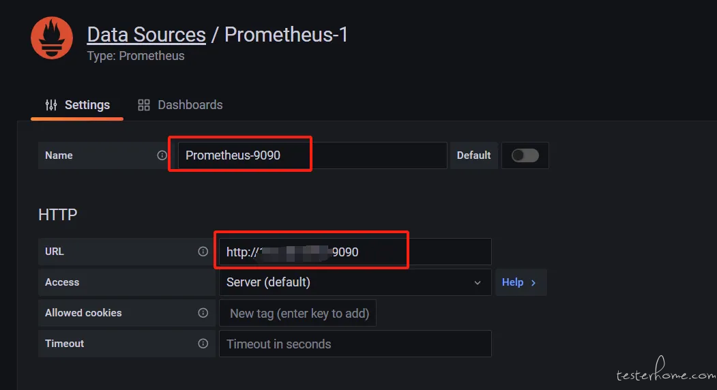Screen dimensions: 717x390
Task: Expand the Access Help button
Action: click(521, 282)
